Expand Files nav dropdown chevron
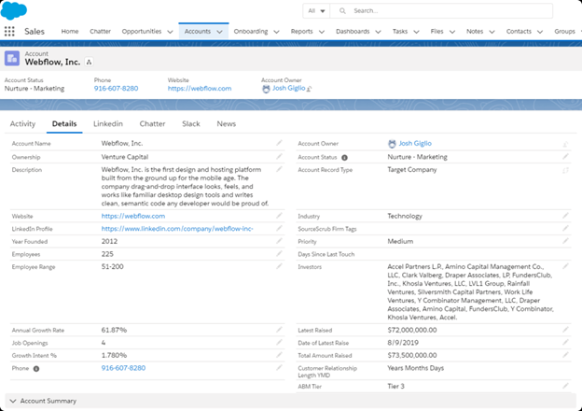This screenshot has height=411, width=582. (x=452, y=32)
